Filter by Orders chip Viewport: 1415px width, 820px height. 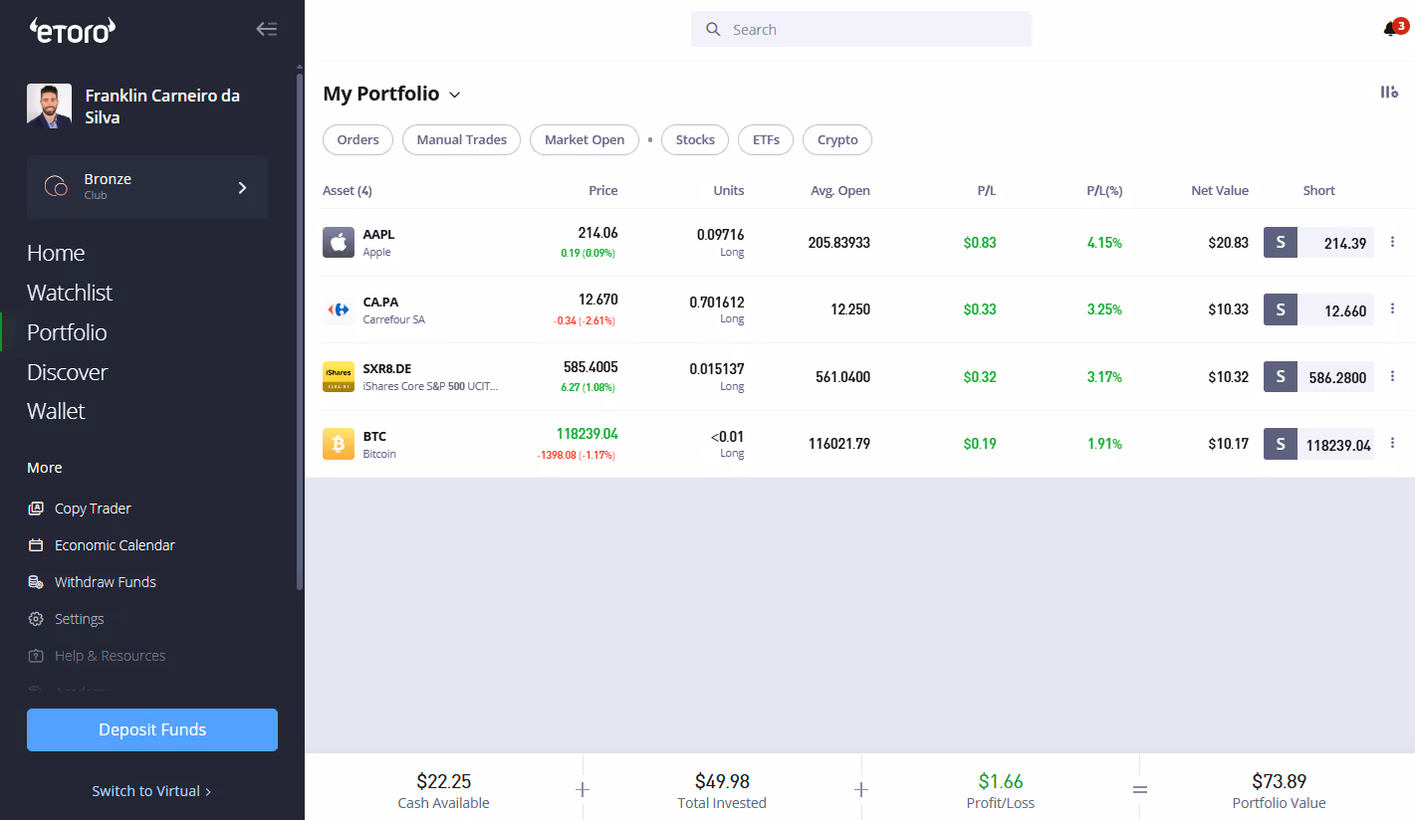point(357,140)
